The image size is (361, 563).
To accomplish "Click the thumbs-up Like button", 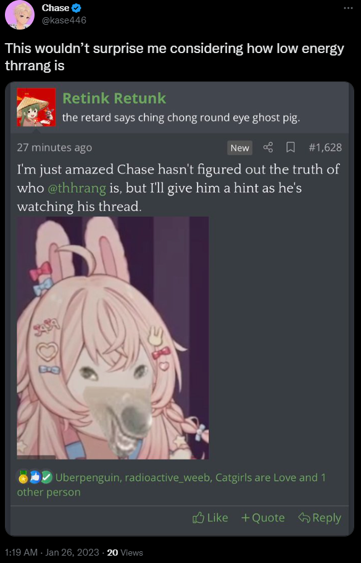I will (210, 517).
